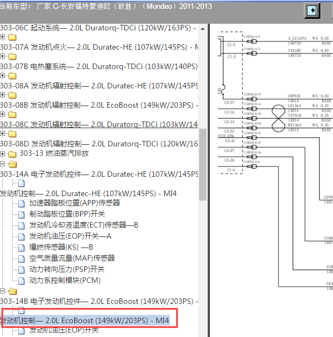Open 发动机油压(EOP)开关—A entry
The image size is (333, 337).
(x=70, y=236)
